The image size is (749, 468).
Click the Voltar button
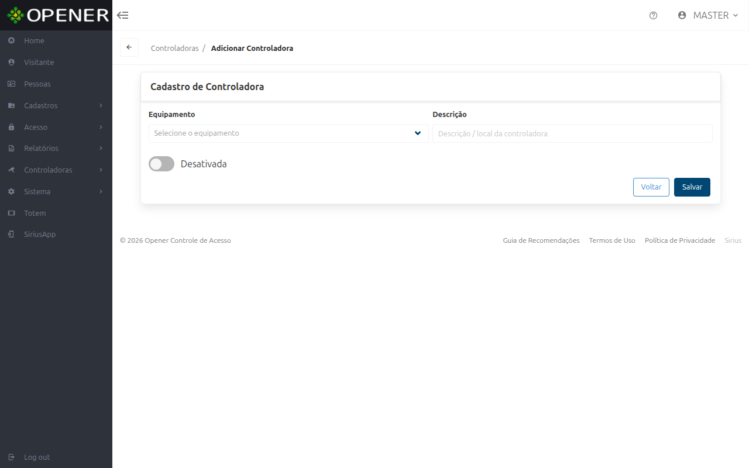pyautogui.click(x=651, y=187)
